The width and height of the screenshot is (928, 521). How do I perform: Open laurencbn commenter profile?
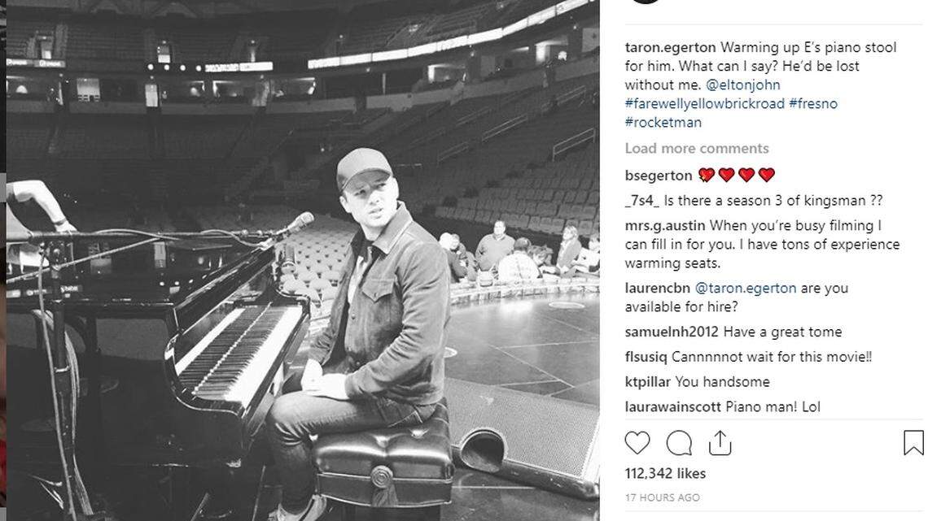click(658, 289)
